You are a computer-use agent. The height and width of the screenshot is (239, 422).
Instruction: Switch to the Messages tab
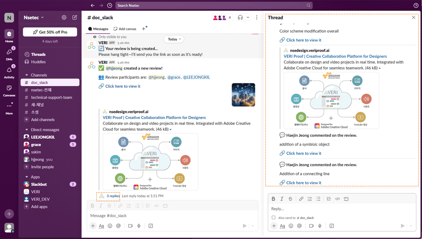[x=98, y=29]
